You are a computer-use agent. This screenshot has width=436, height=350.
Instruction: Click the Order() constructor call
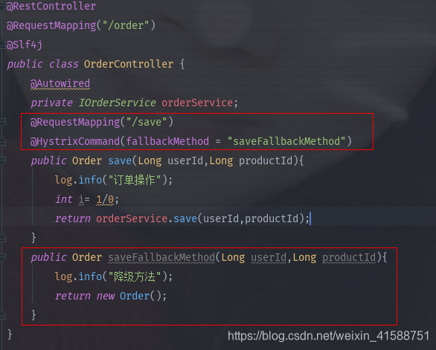point(141,296)
